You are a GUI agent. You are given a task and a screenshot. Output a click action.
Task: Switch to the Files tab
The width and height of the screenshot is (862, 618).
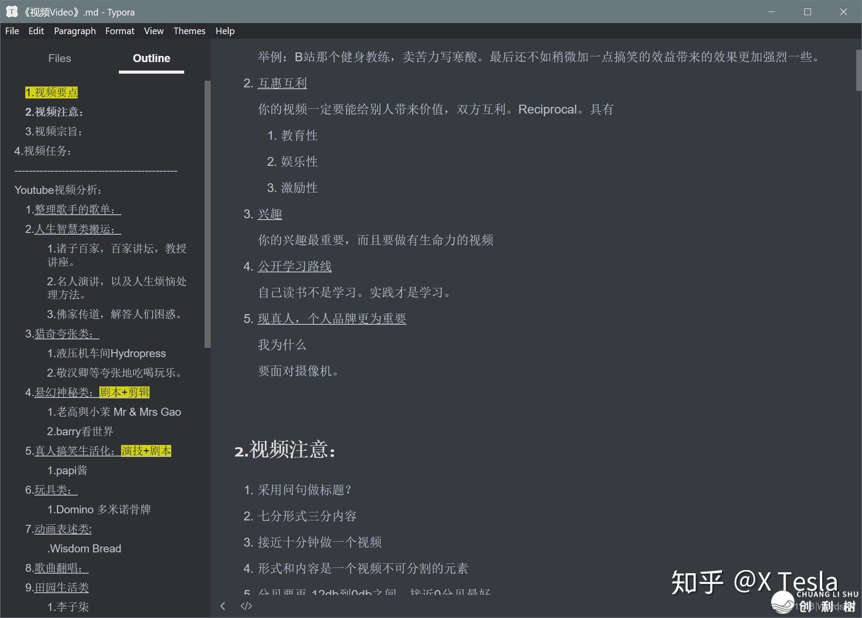(59, 58)
